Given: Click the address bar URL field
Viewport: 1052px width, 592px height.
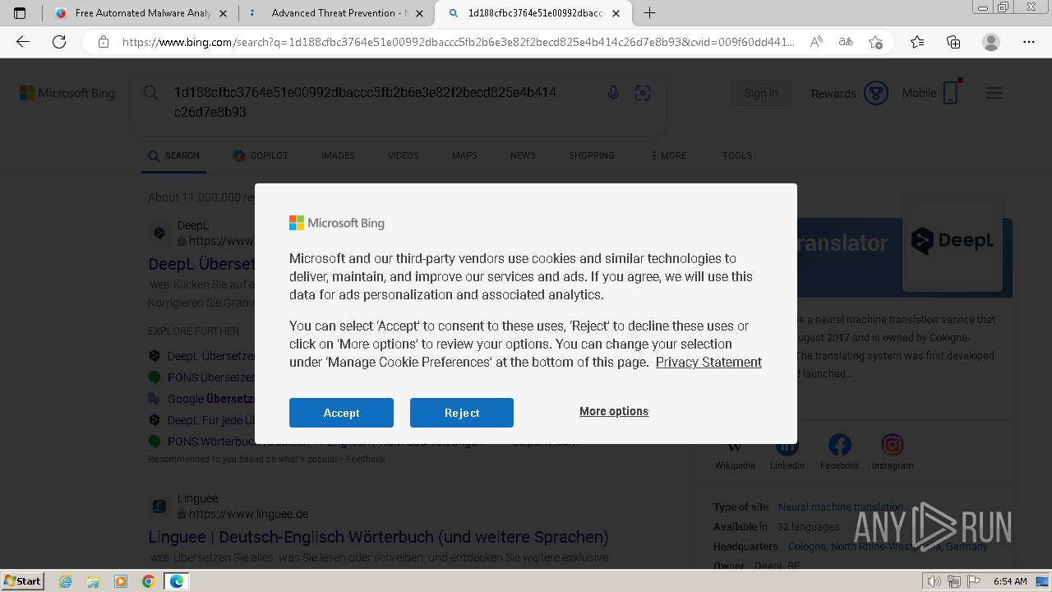Looking at the screenshot, I should pos(458,42).
